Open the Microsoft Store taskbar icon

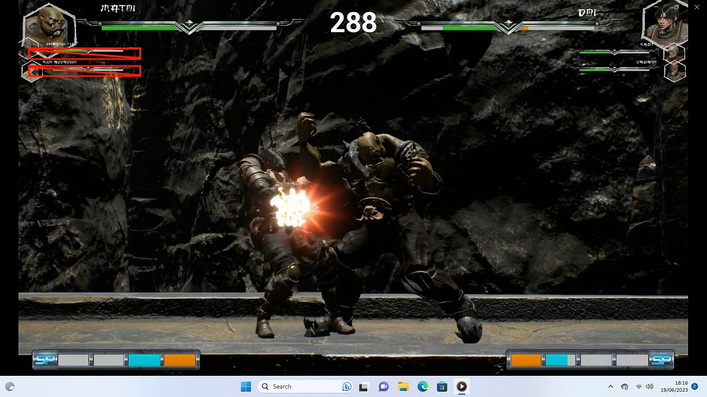pos(442,387)
